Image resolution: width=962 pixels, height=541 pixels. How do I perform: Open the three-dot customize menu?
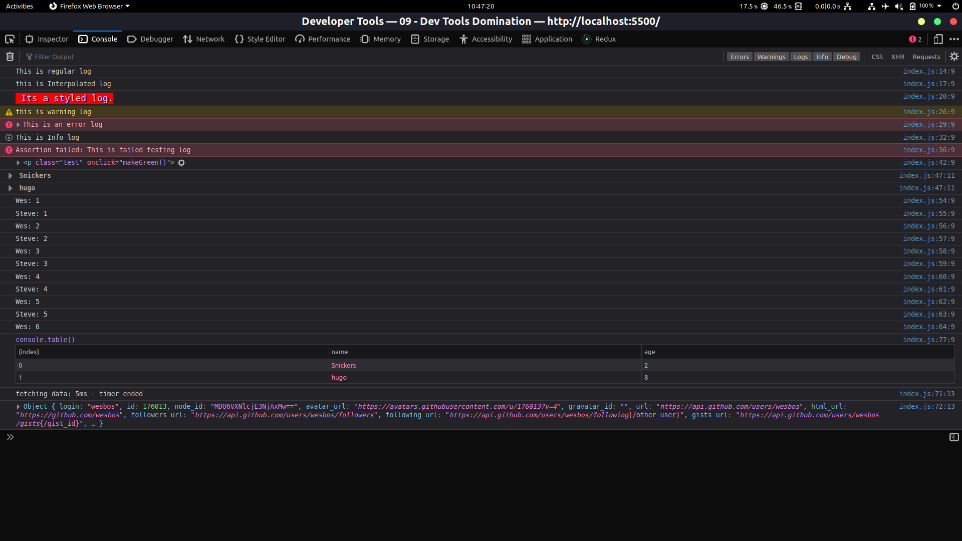[954, 39]
